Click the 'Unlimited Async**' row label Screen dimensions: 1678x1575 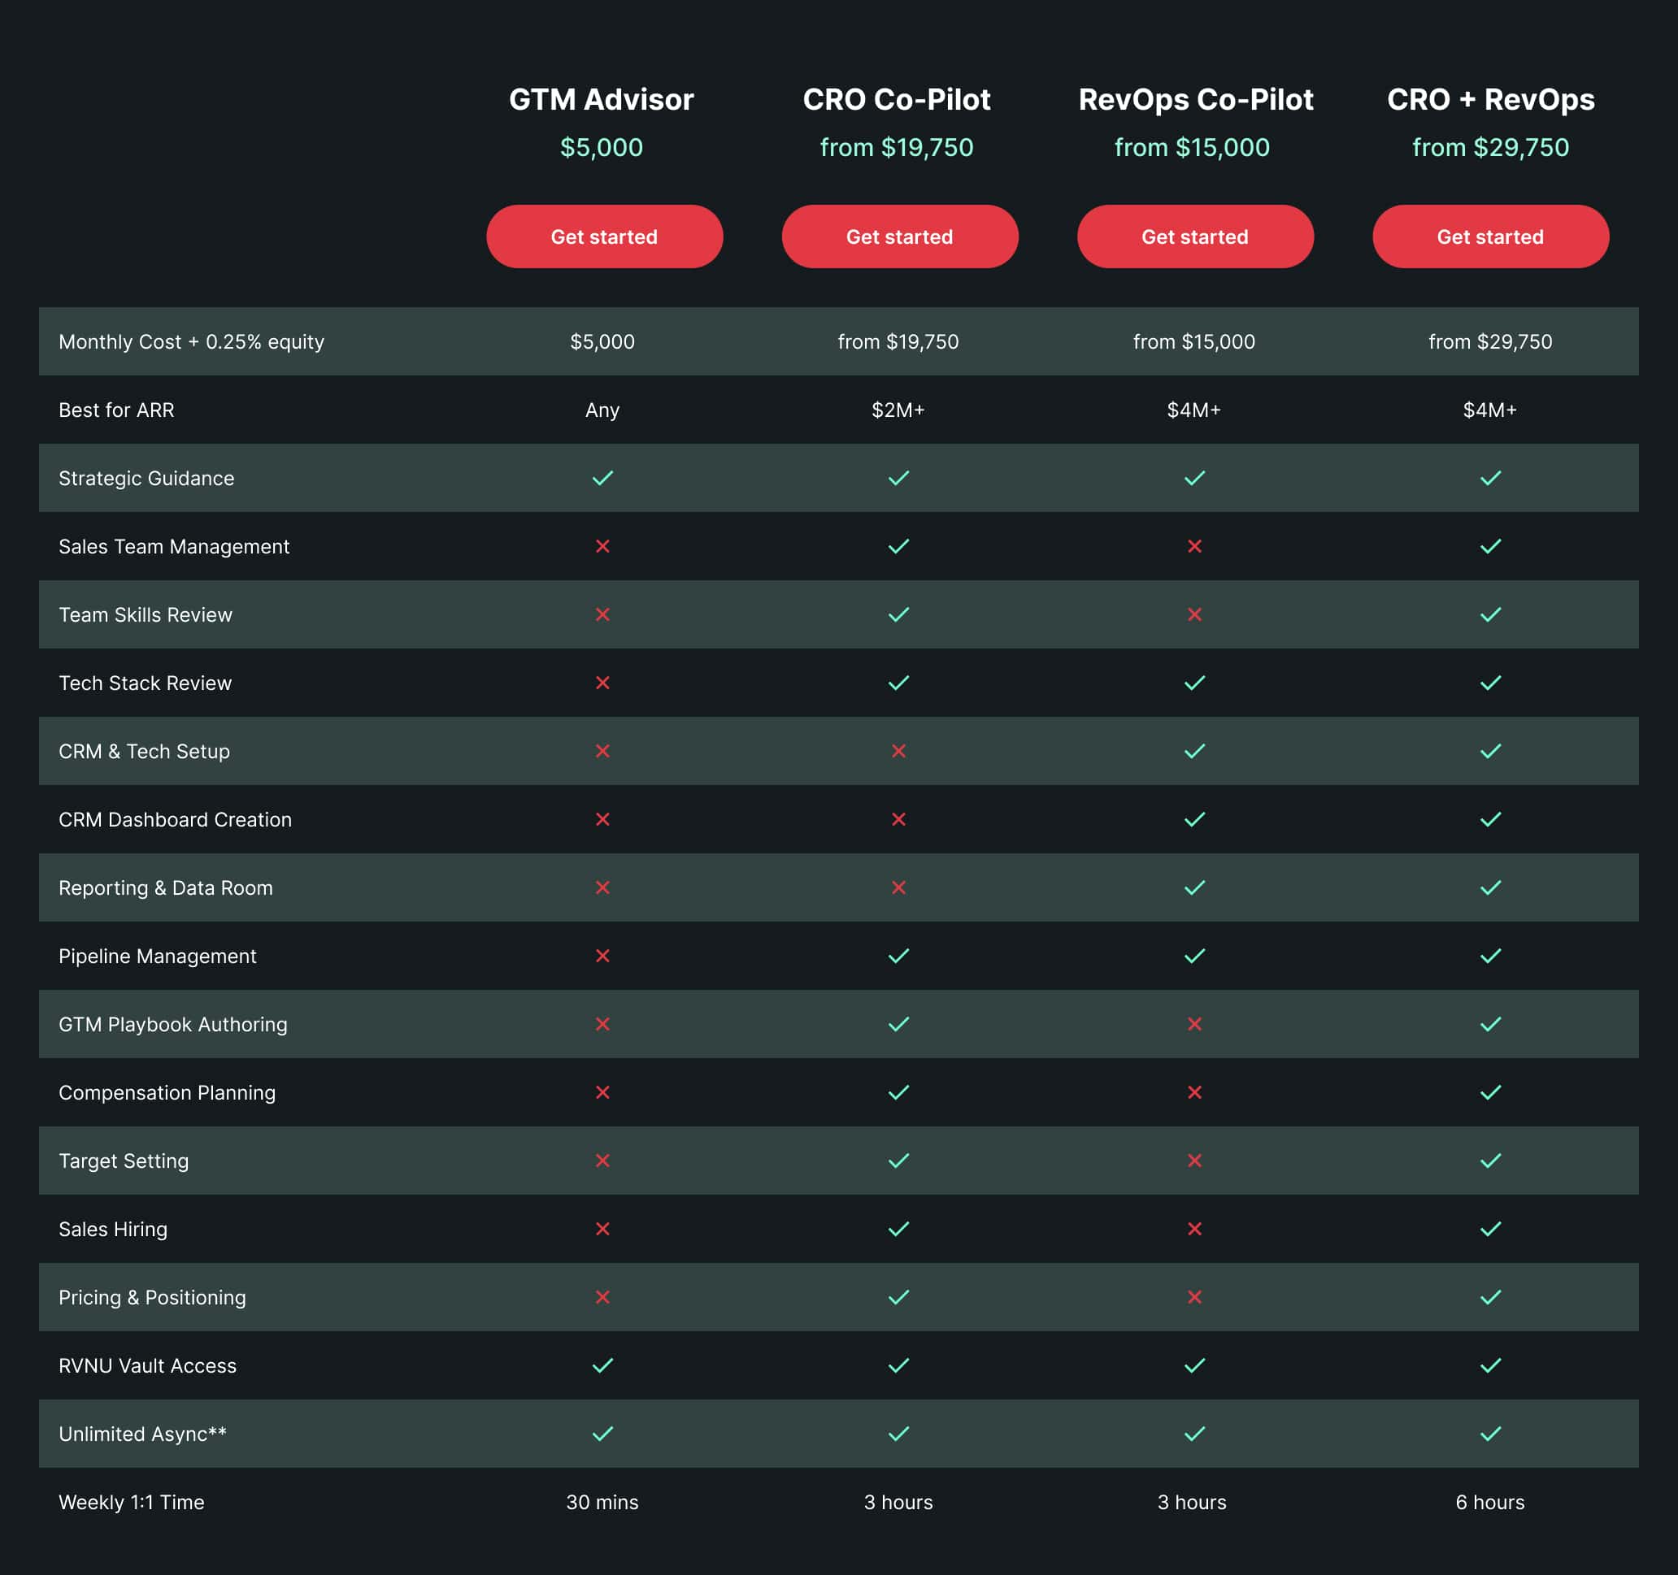(142, 1435)
